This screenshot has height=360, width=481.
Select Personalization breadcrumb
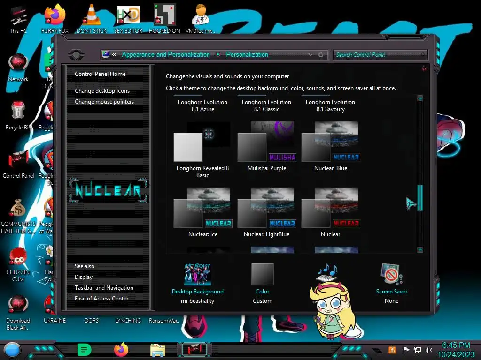[247, 54]
